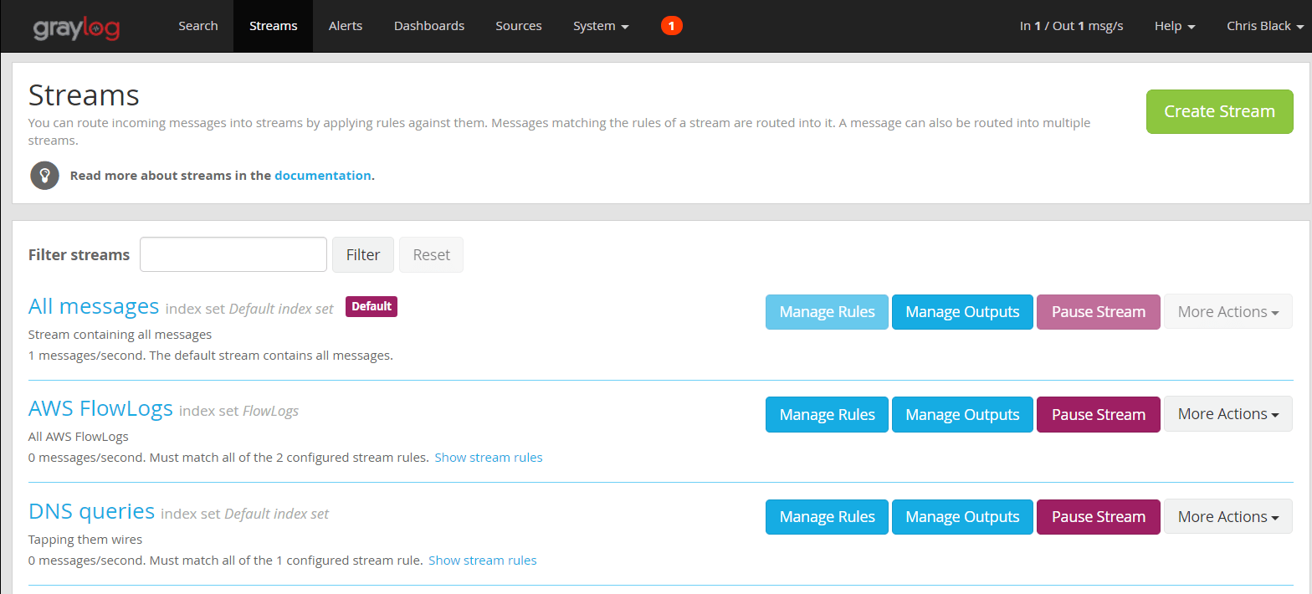This screenshot has width=1312, height=594.
Task: Pause the AWS FlowLogs stream
Action: pyautogui.click(x=1098, y=414)
